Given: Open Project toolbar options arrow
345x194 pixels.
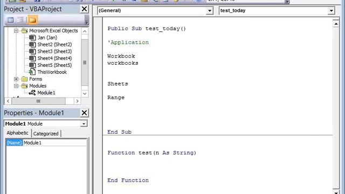Looking at the screenshot, I should point(87,22).
